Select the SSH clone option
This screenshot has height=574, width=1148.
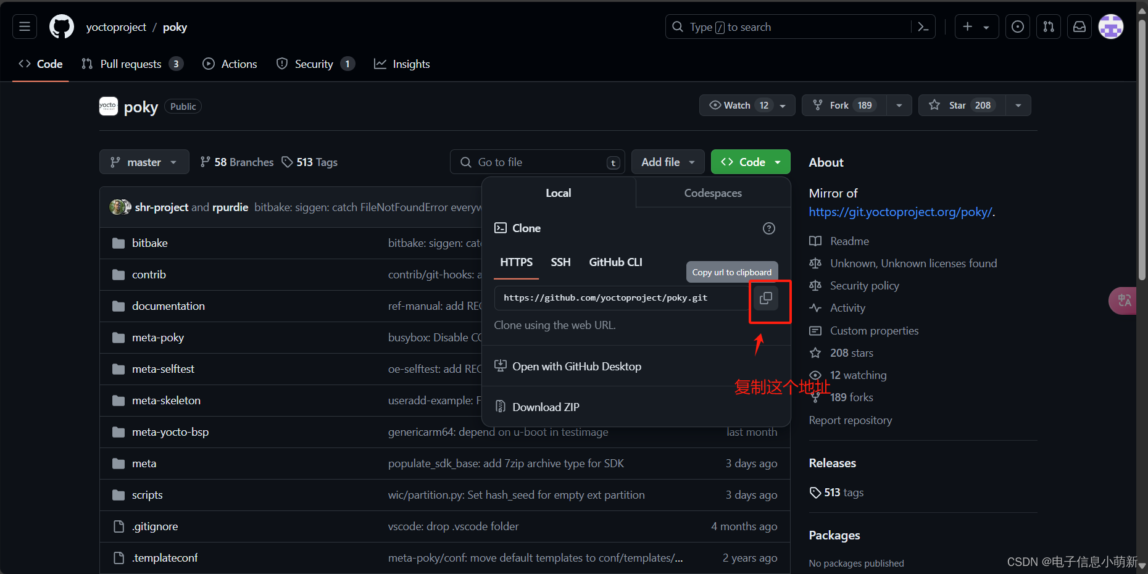tap(560, 262)
